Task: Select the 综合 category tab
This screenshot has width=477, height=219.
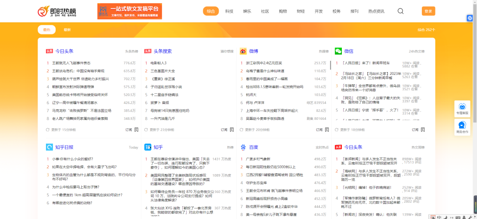Action: [x=211, y=11]
